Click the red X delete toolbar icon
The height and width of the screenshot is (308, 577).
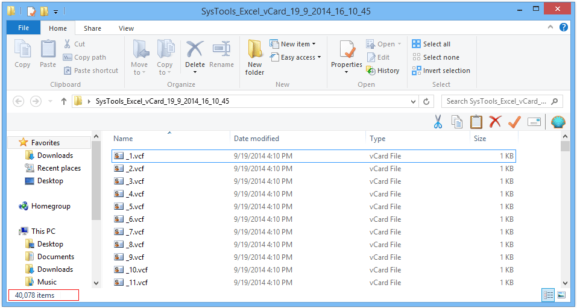coord(496,121)
